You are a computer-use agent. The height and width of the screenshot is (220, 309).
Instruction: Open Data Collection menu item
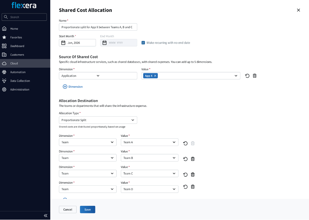25,81
